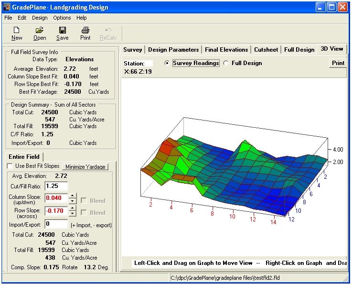
Task: Select the Survey Readings radio button
Action: point(167,63)
